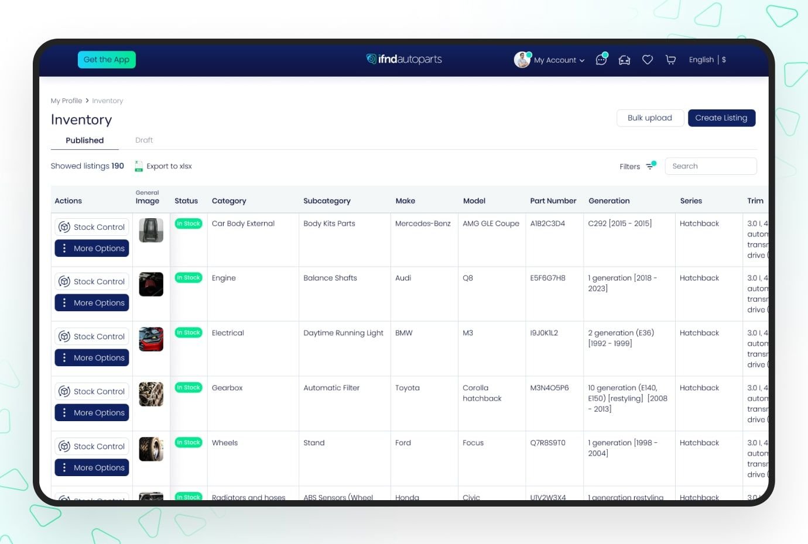Open the ifndautoparts logo home link
Screen dimensions: 808x544
tap(404, 59)
